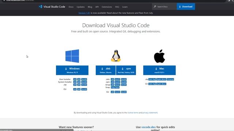Viewport: 234px width, 131px height.
Task: Select Windows User Installer x86
Action: coord(79,79)
